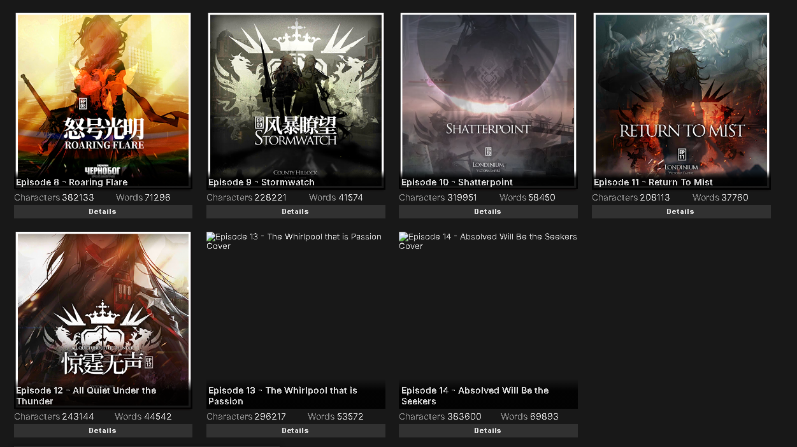
Task: Open the Episode 10 Shatterpoint cover image
Action: 488,101
